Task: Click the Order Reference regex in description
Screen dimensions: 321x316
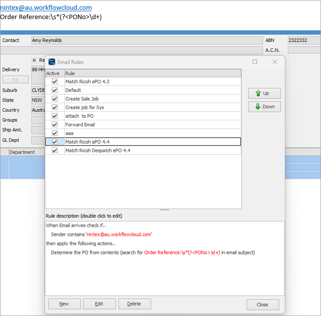Action: tap(182, 252)
